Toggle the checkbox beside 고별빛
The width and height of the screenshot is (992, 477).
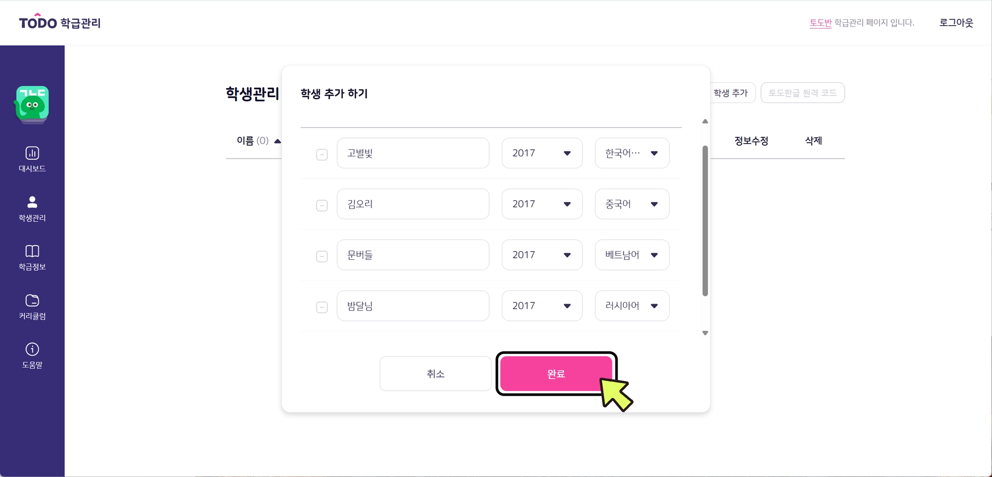322,154
